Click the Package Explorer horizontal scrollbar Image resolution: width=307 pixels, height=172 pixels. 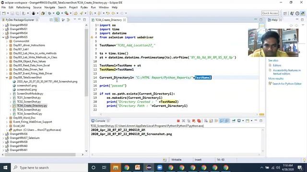pos(40,155)
